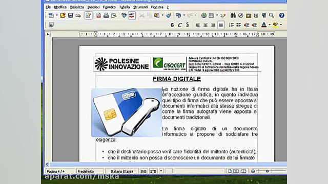This screenshot has width=328, height=184.
Task: Open Data Sources
Action: 256,15
